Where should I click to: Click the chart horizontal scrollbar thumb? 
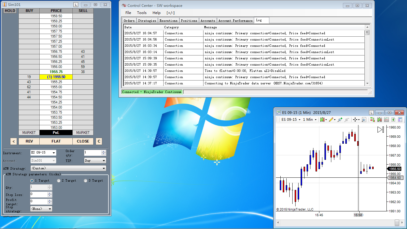[397, 222]
